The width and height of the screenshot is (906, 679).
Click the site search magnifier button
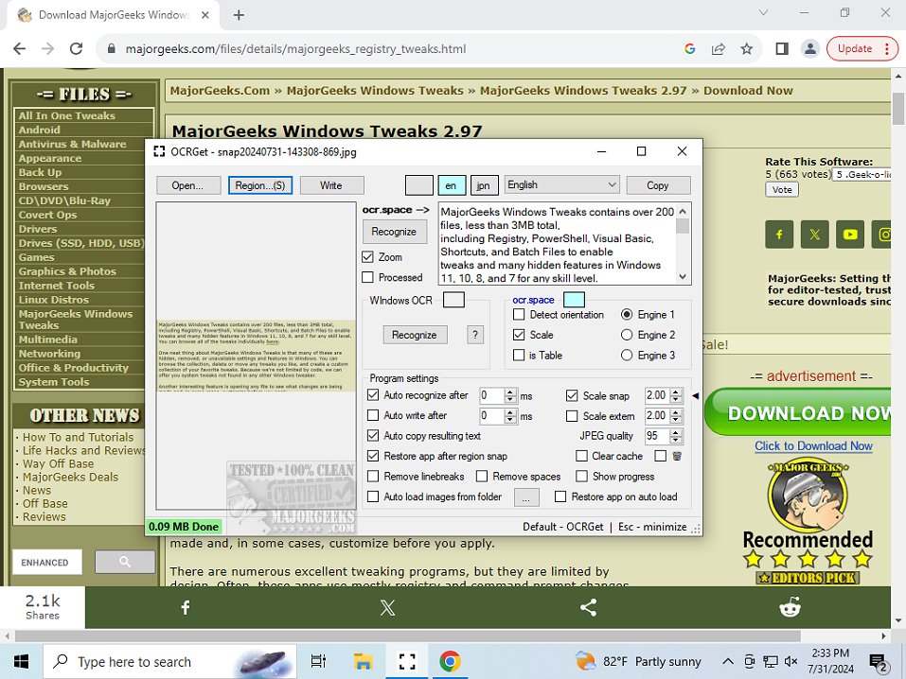tap(125, 562)
